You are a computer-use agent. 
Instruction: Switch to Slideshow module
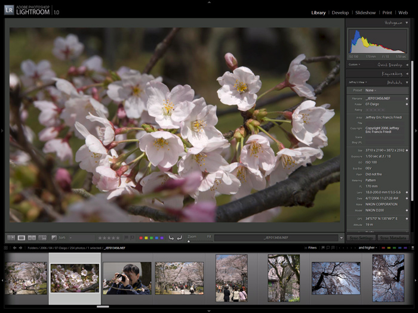365,13
